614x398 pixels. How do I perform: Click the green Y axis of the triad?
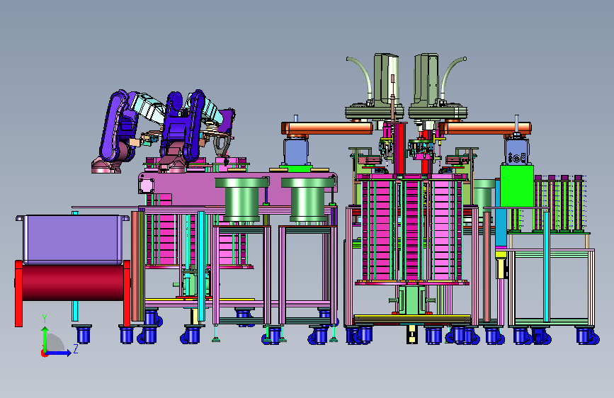click(x=45, y=339)
